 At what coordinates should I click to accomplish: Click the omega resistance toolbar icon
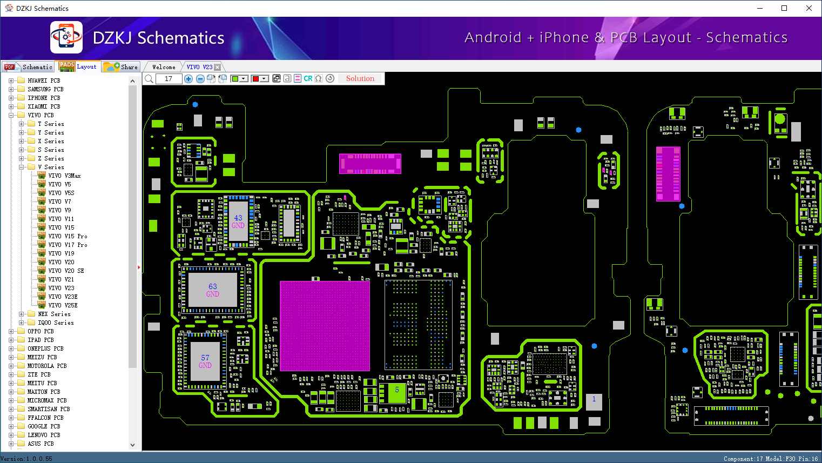click(319, 78)
